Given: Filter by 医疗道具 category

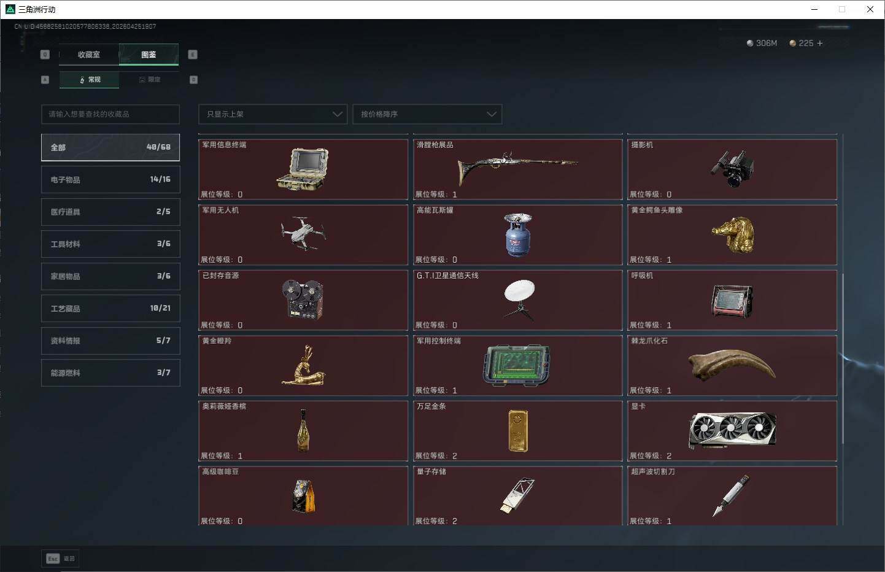Looking at the screenshot, I should 110,212.
